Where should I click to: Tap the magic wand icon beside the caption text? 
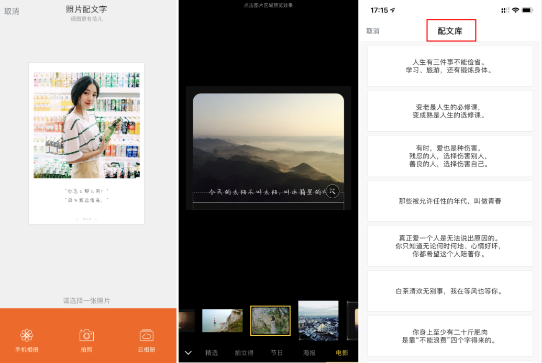(333, 191)
